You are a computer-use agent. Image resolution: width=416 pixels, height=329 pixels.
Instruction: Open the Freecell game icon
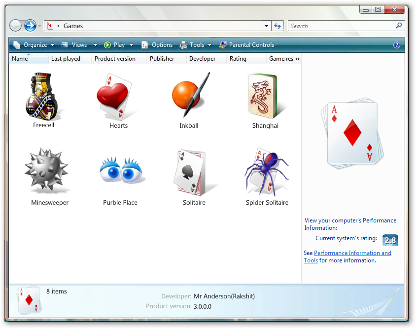[42, 96]
